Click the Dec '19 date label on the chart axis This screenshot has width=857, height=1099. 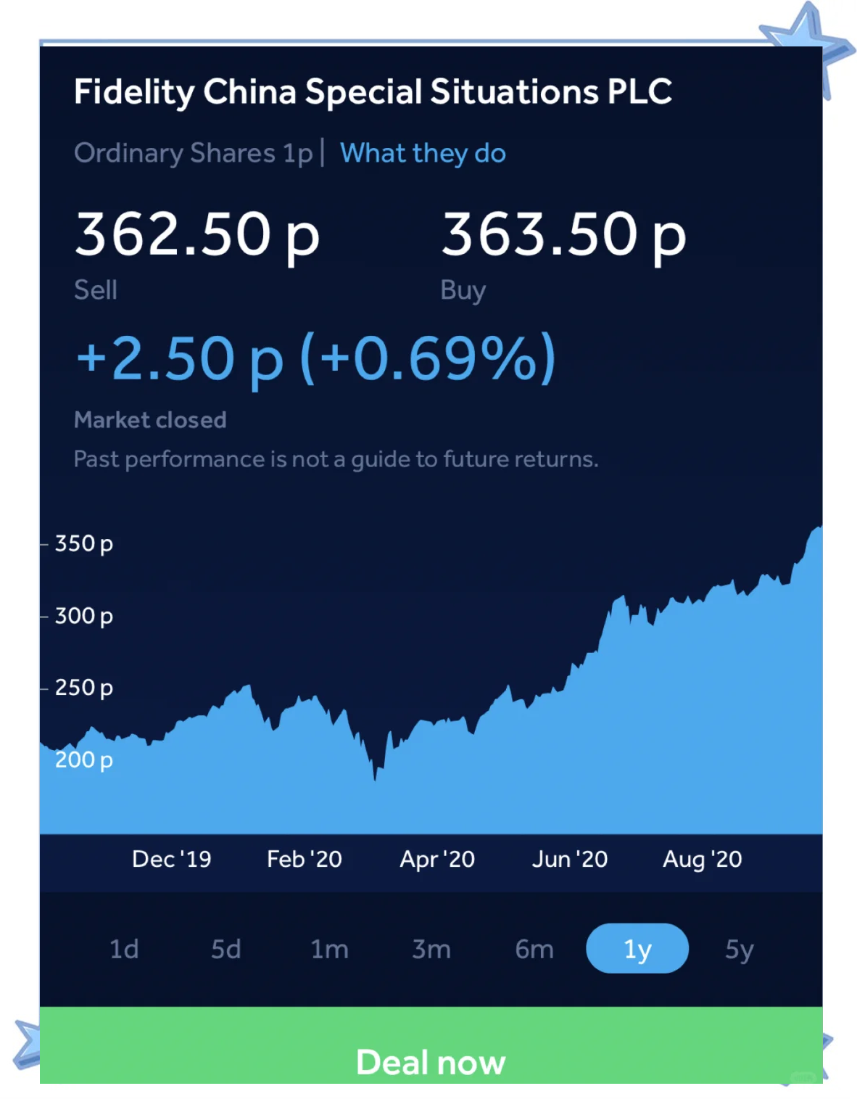(x=172, y=860)
